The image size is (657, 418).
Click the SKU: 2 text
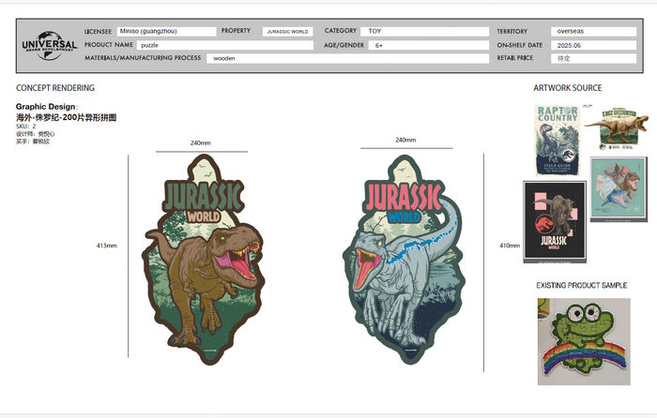pos(26,127)
